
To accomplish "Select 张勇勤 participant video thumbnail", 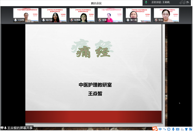I will pos(82,15).
